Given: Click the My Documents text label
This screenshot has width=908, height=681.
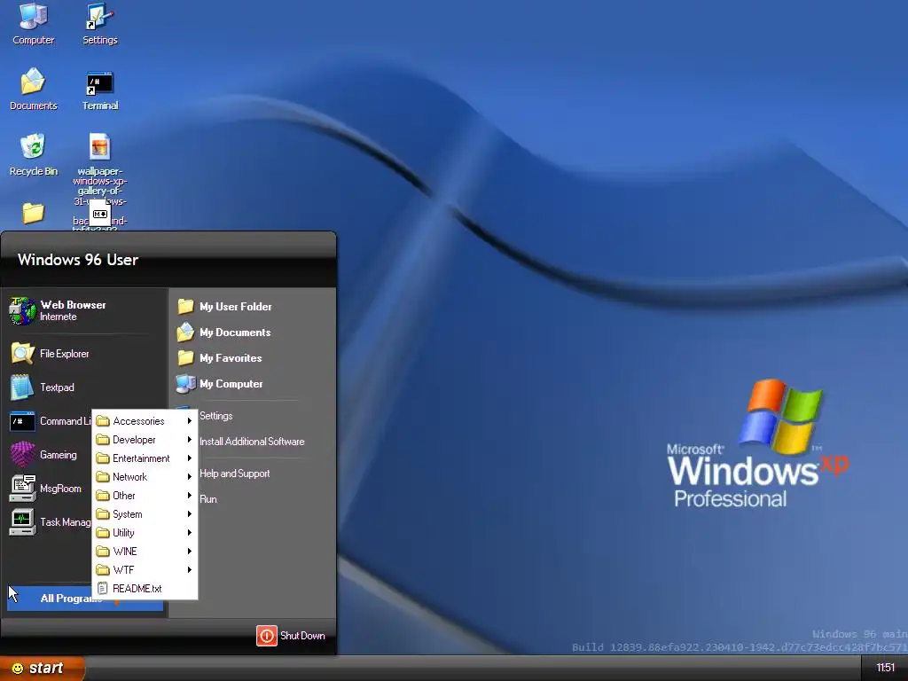Looking at the screenshot, I should point(235,332).
